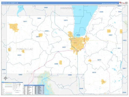Click ZIP code label 54935 on the lake

pos(78,35)
